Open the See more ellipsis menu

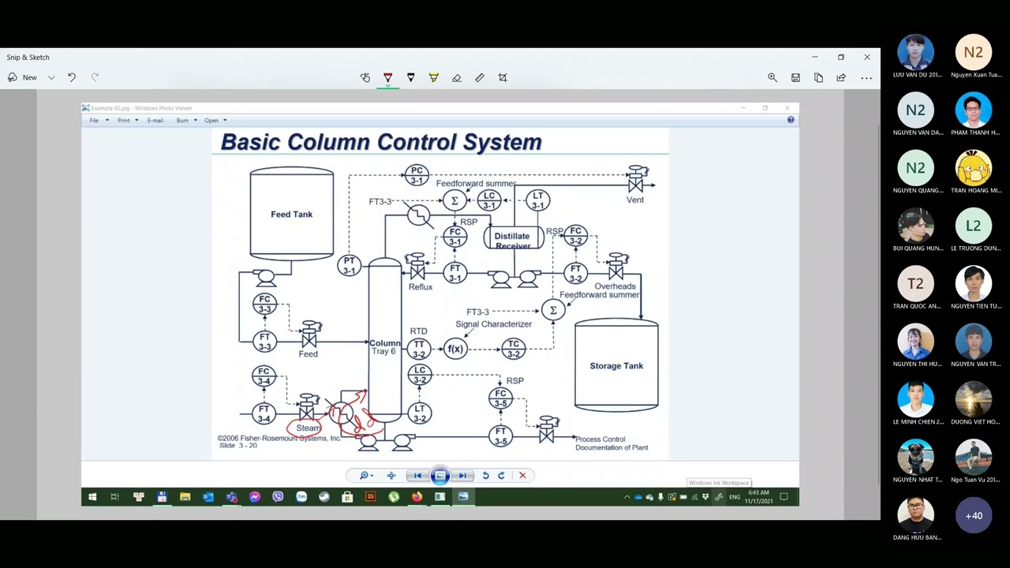pyautogui.click(x=866, y=77)
